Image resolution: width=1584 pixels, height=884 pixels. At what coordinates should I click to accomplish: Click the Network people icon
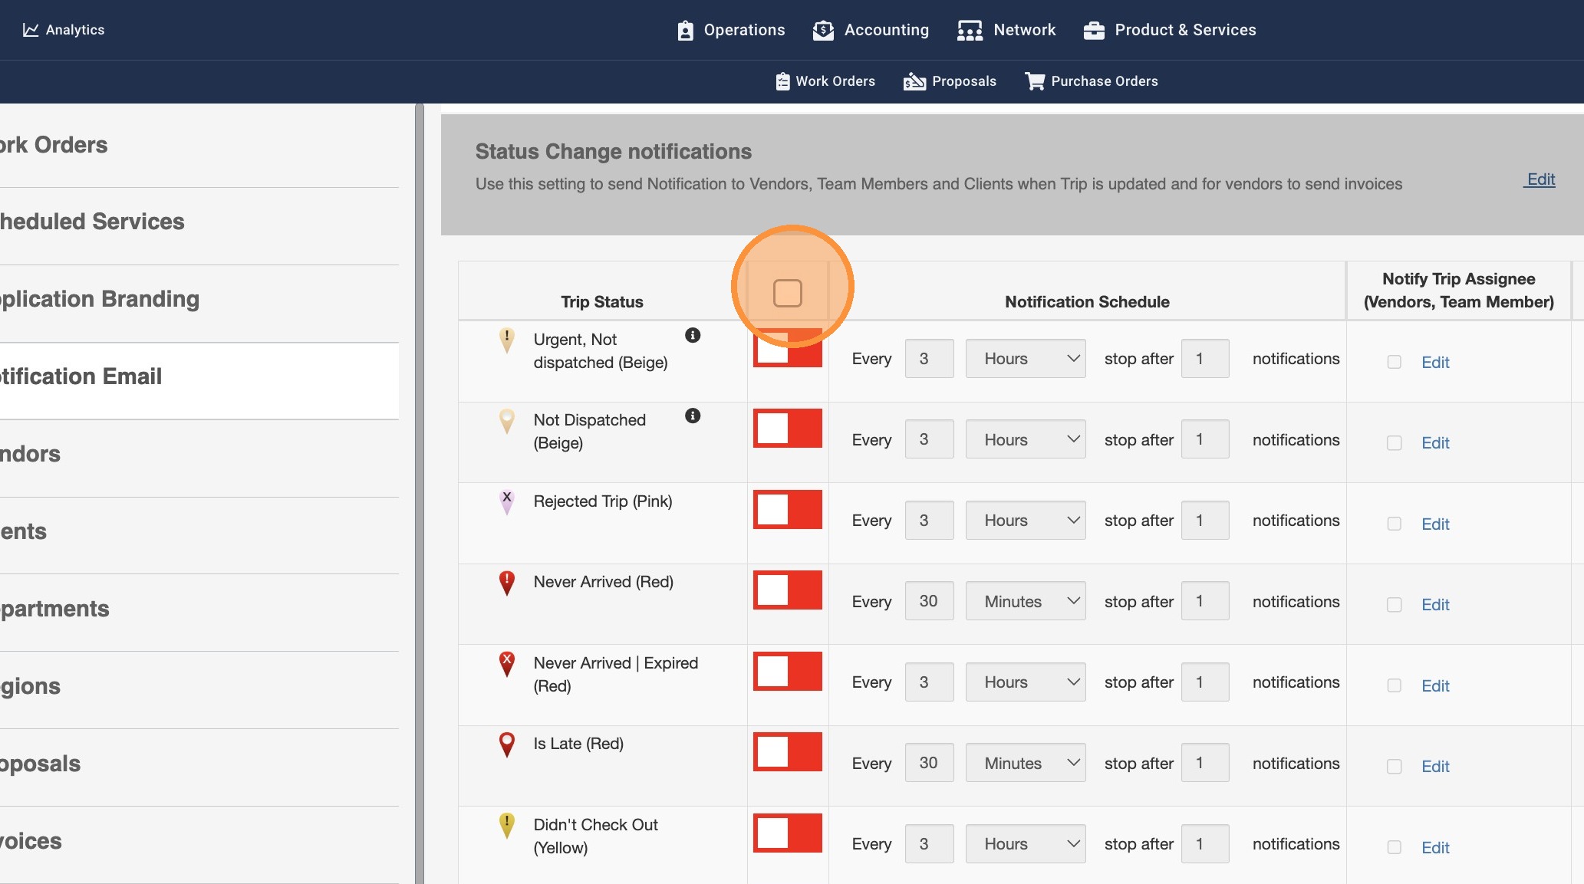970,30
